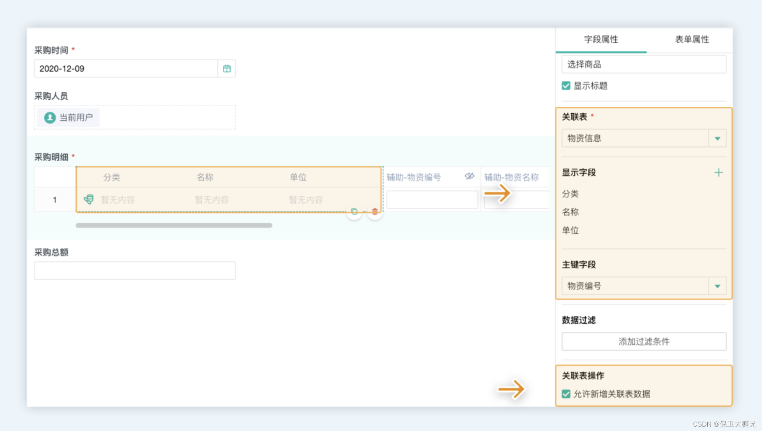Click the 当前用户 avatar icon
Image resolution: width=762 pixels, height=431 pixels.
(x=50, y=118)
